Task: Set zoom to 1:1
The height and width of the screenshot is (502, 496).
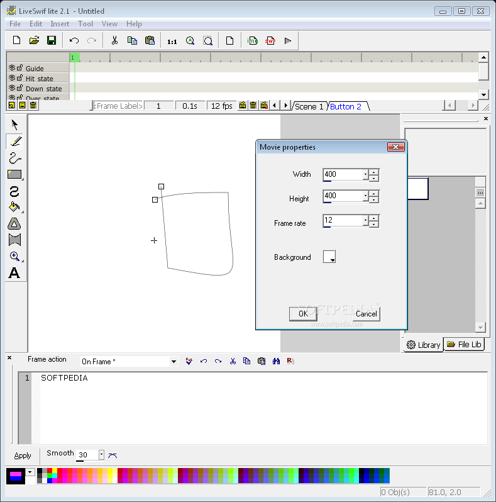Action: 172,42
